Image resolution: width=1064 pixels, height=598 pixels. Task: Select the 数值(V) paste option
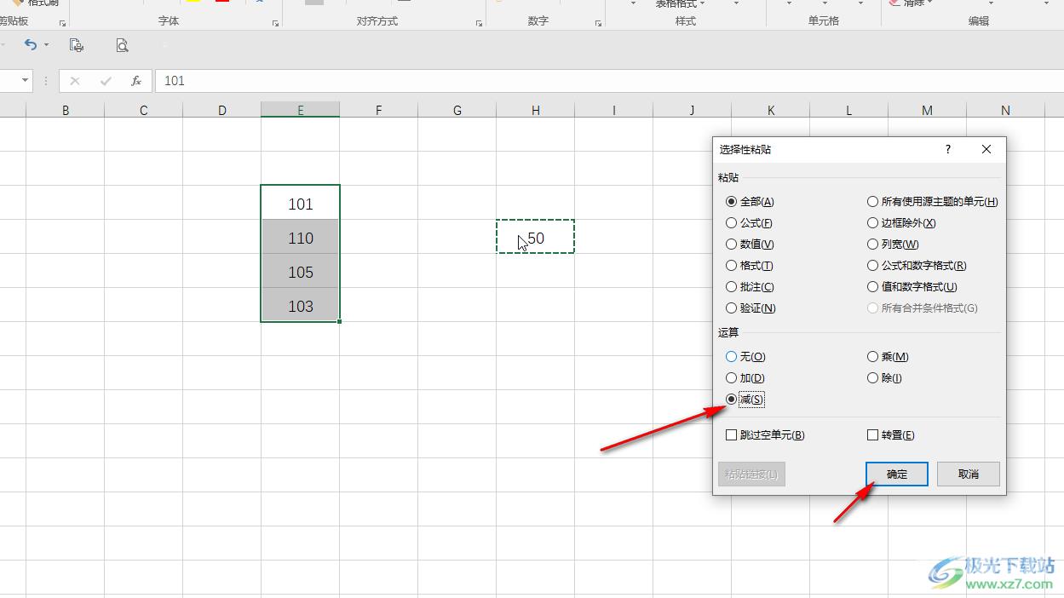coord(750,244)
